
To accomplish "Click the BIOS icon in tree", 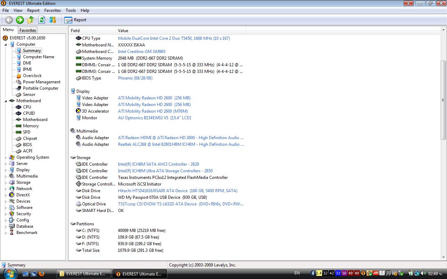I will pos(19,145).
